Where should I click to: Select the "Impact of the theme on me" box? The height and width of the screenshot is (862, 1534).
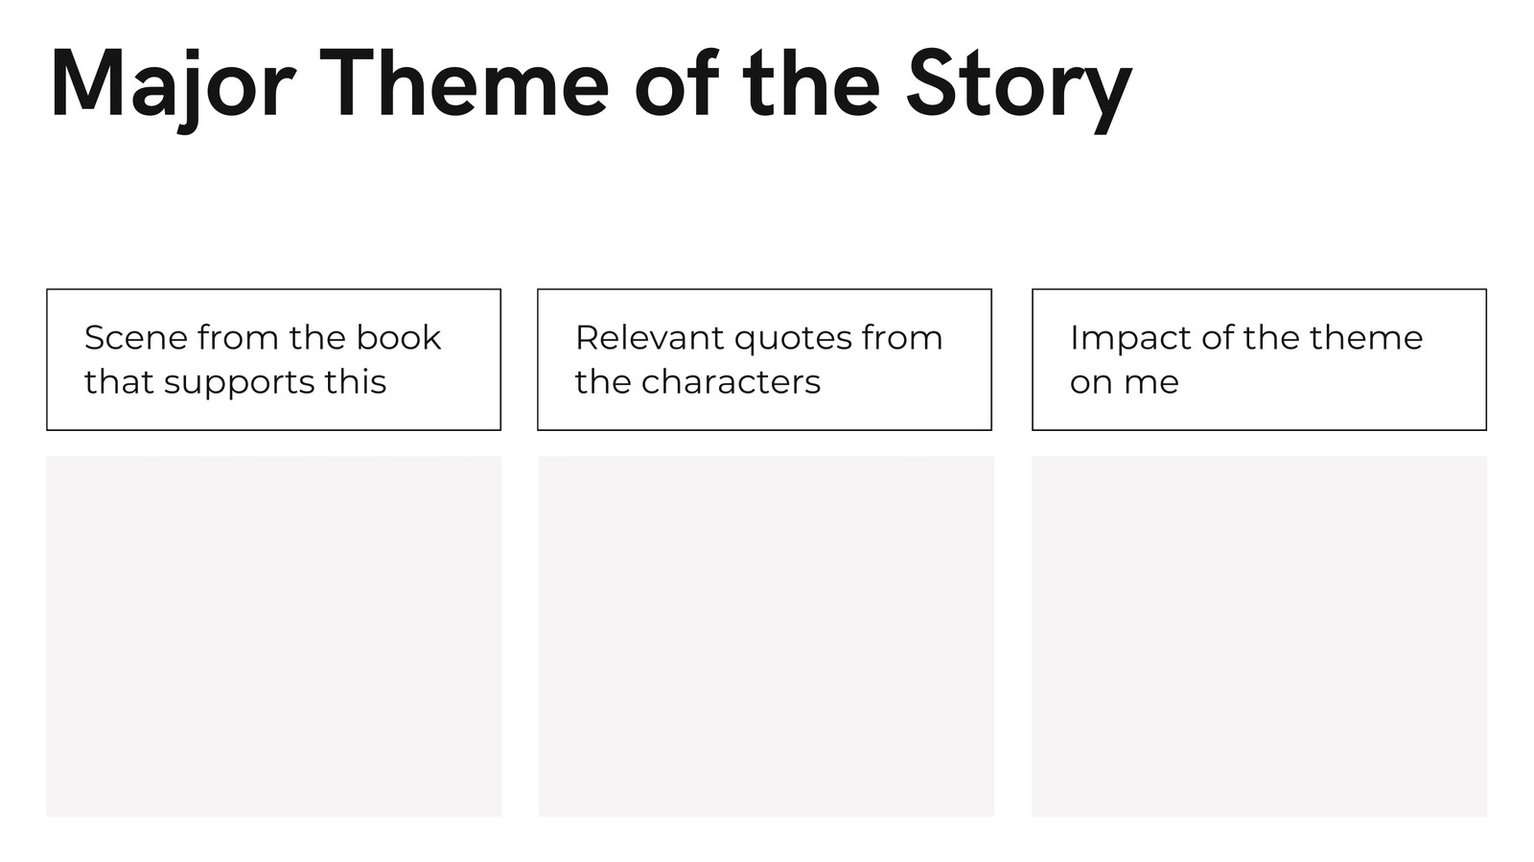point(1259,359)
